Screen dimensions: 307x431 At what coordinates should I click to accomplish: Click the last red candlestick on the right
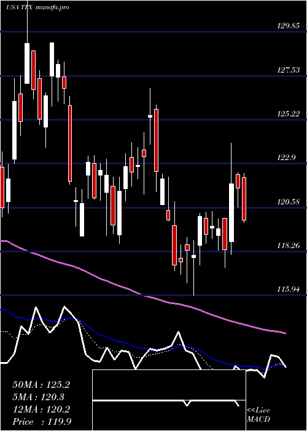tap(244, 199)
